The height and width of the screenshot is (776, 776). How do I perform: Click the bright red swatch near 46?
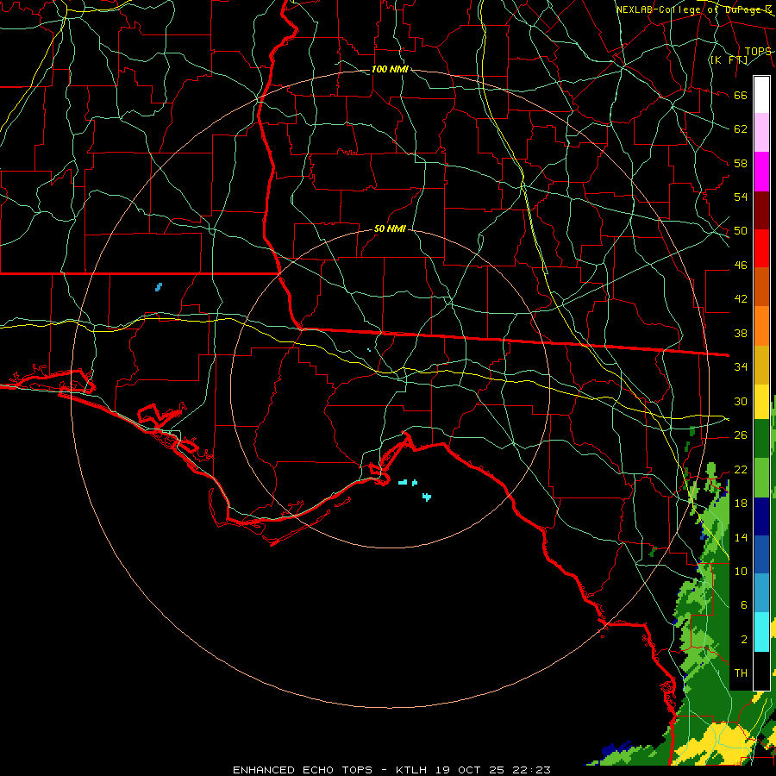point(761,248)
